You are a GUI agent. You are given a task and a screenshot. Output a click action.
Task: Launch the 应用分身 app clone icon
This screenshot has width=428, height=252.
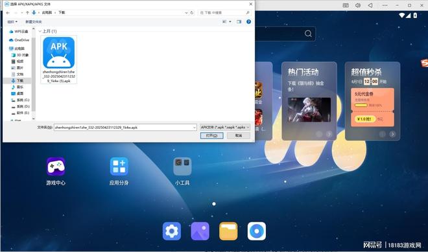click(119, 166)
